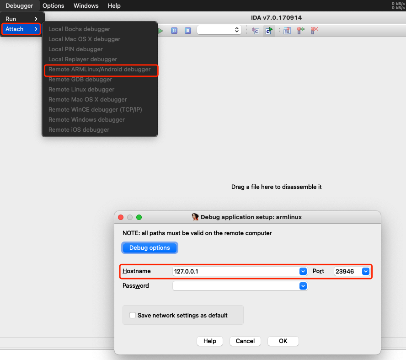Click the add breakpoint icon with green plus

pos(300,30)
